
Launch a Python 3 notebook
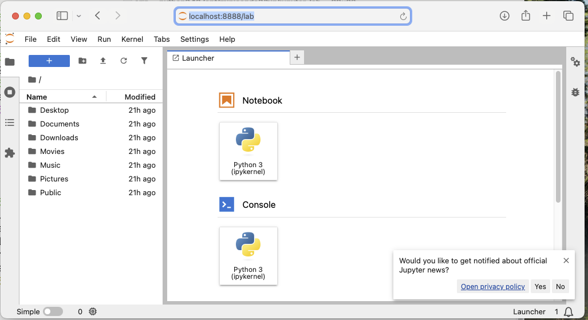(x=248, y=151)
